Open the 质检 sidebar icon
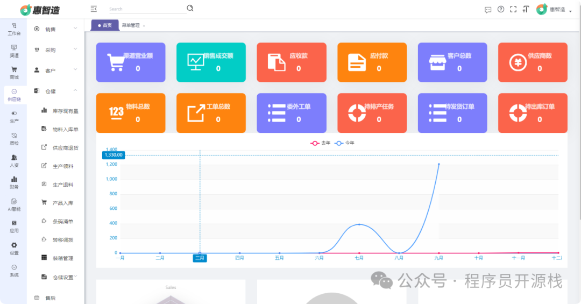This screenshot has height=304, width=581. (14, 139)
